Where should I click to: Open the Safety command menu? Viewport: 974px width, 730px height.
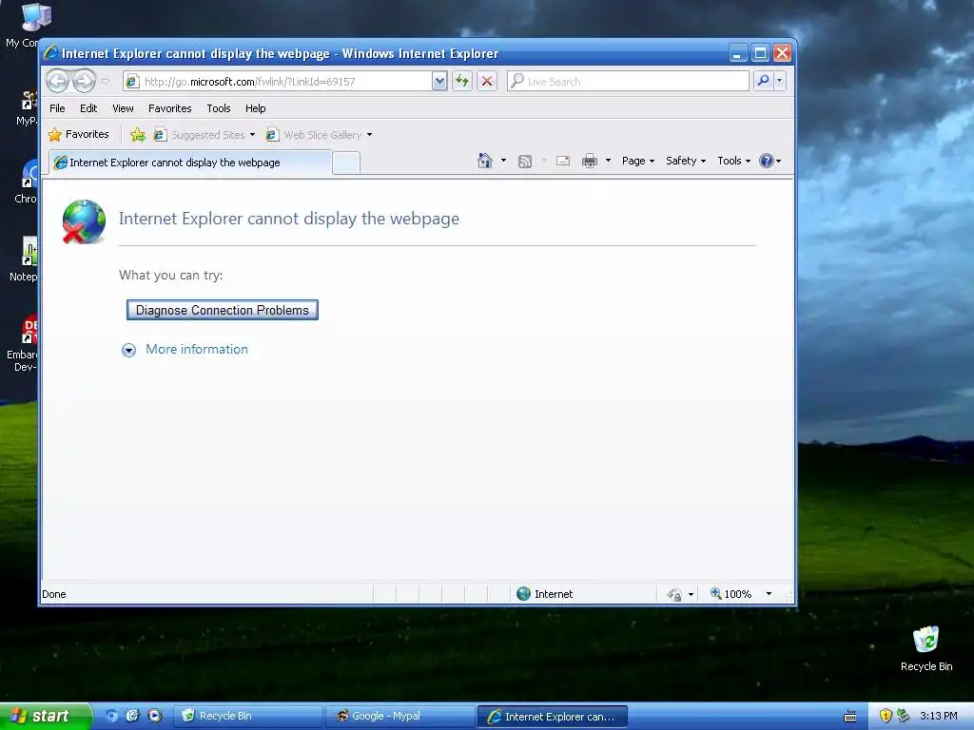point(686,161)
